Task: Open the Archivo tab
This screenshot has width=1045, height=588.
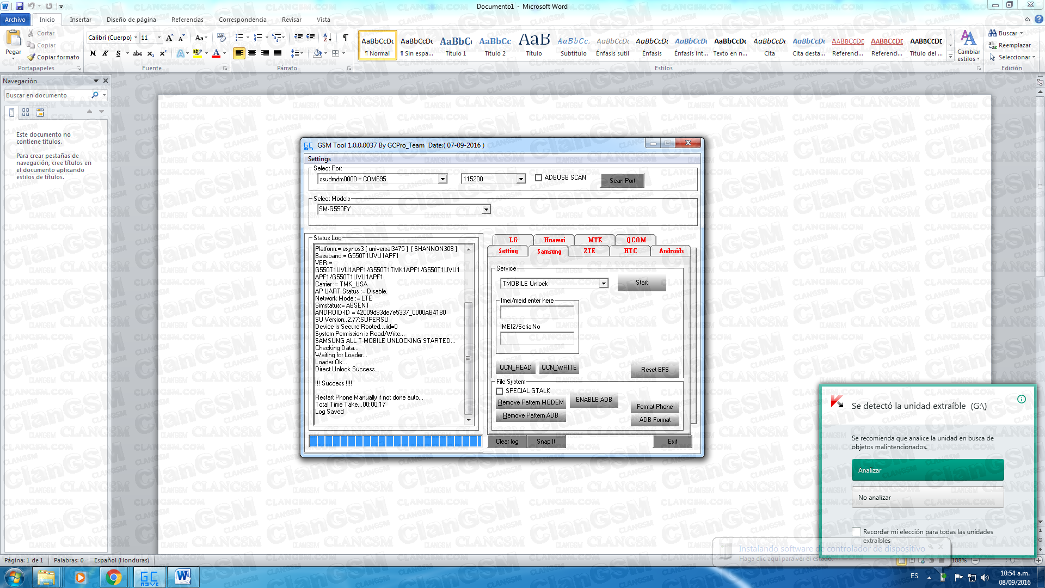Action: pyautogui.click(x=15, y=20)
